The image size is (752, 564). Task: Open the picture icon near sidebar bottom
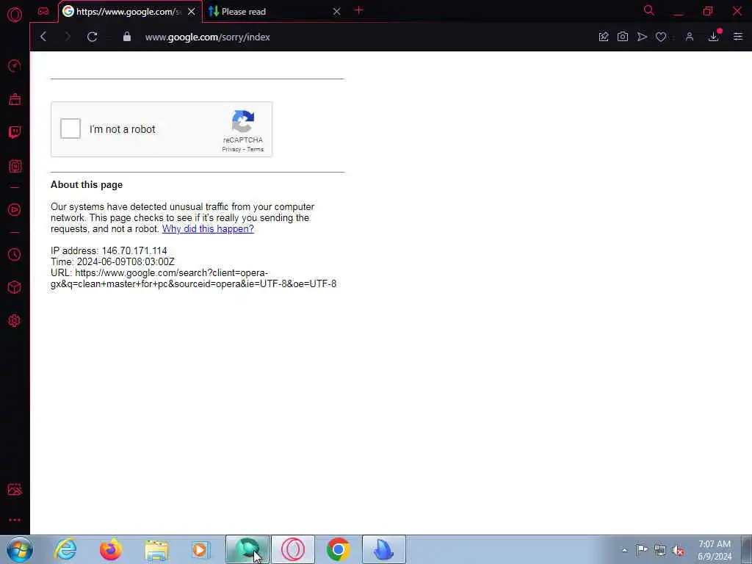[x=15, y=489]
